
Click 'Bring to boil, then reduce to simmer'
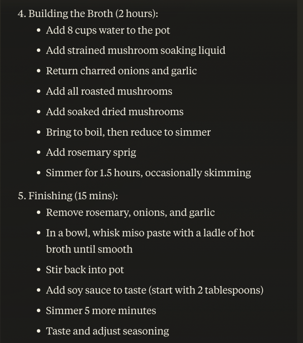click(x=128, y=132)
